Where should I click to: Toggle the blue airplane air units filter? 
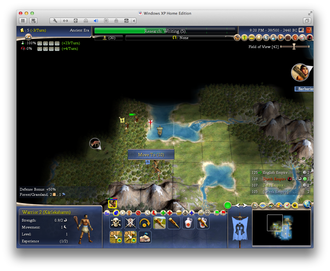click(x=192, y=213)
